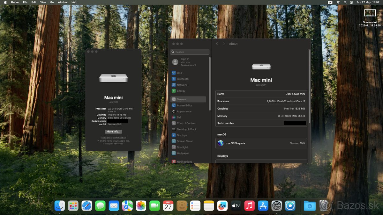This screenshot has height=215, width=383.
Task: Open Siri settings
Action: click(180, 117)
